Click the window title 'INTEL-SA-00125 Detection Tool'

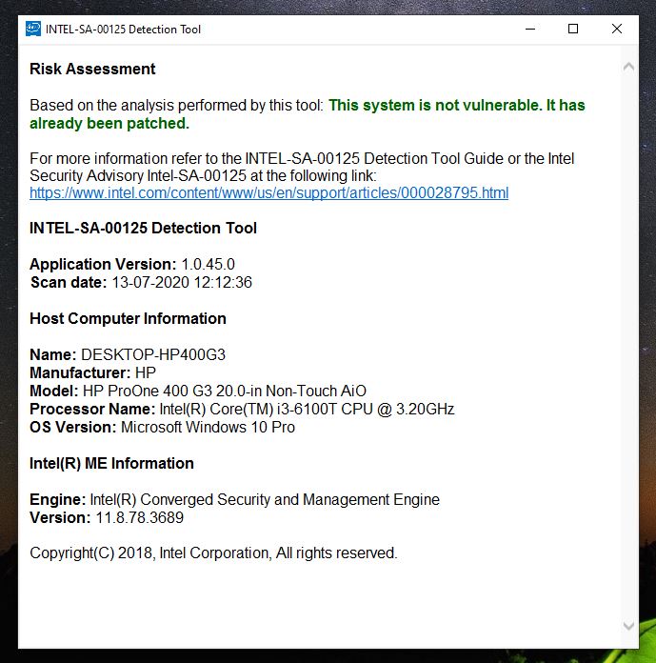pos(123,30)
